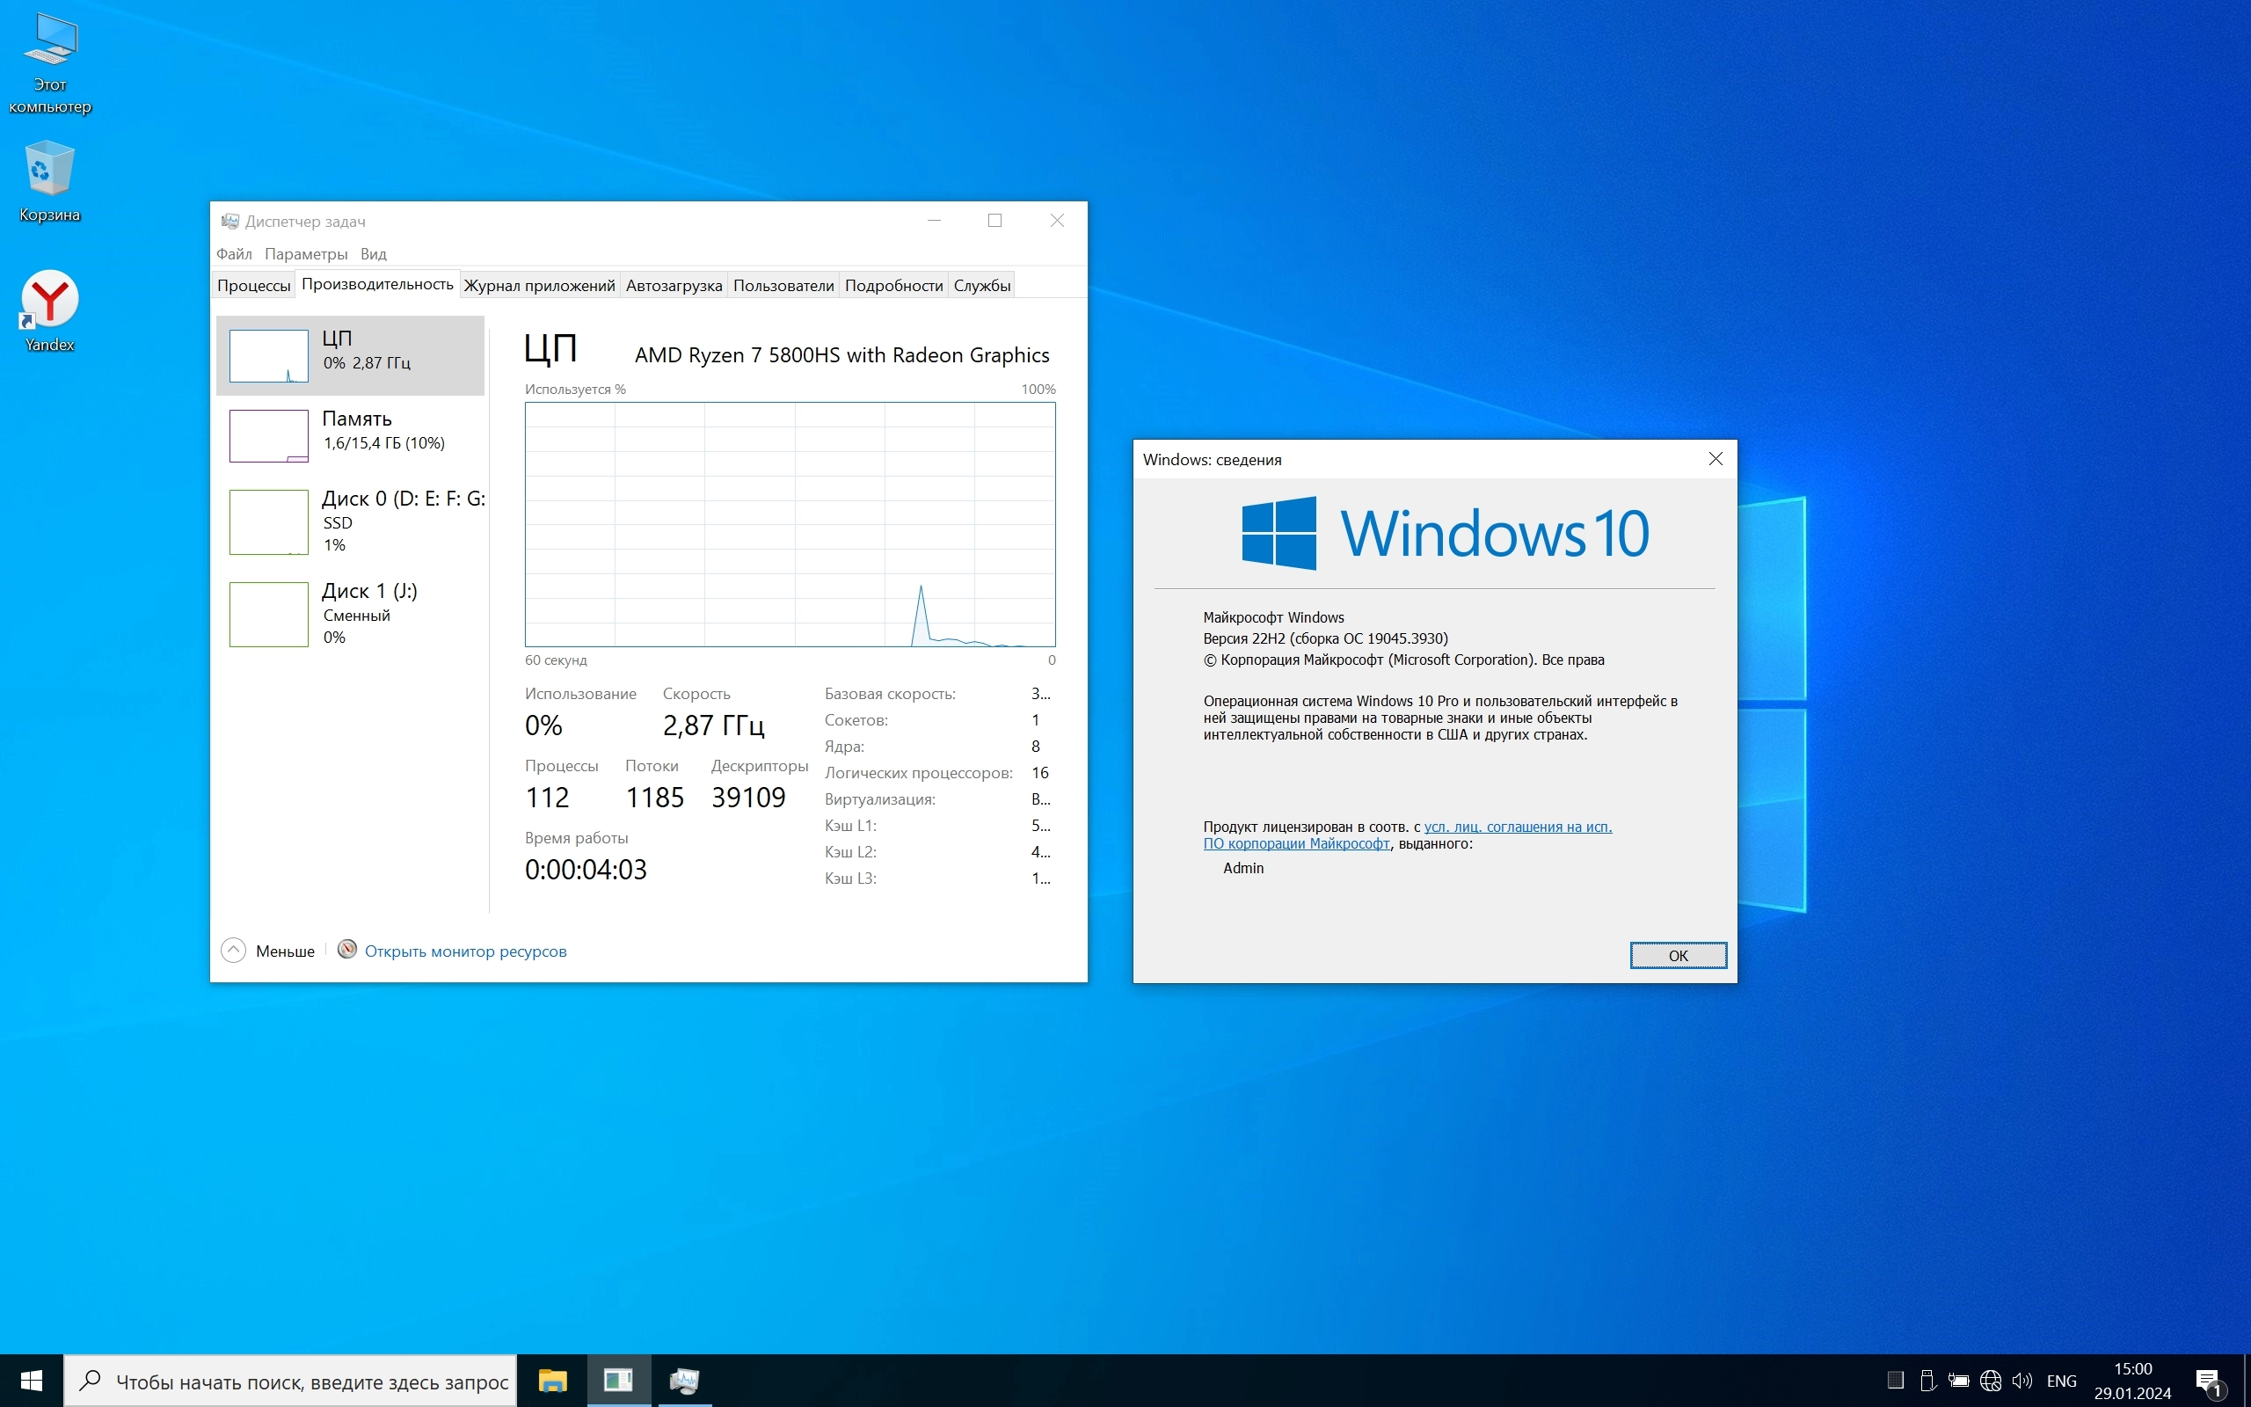
Task: Click the taskbar search input field
Action: [x=310, y=1381]
